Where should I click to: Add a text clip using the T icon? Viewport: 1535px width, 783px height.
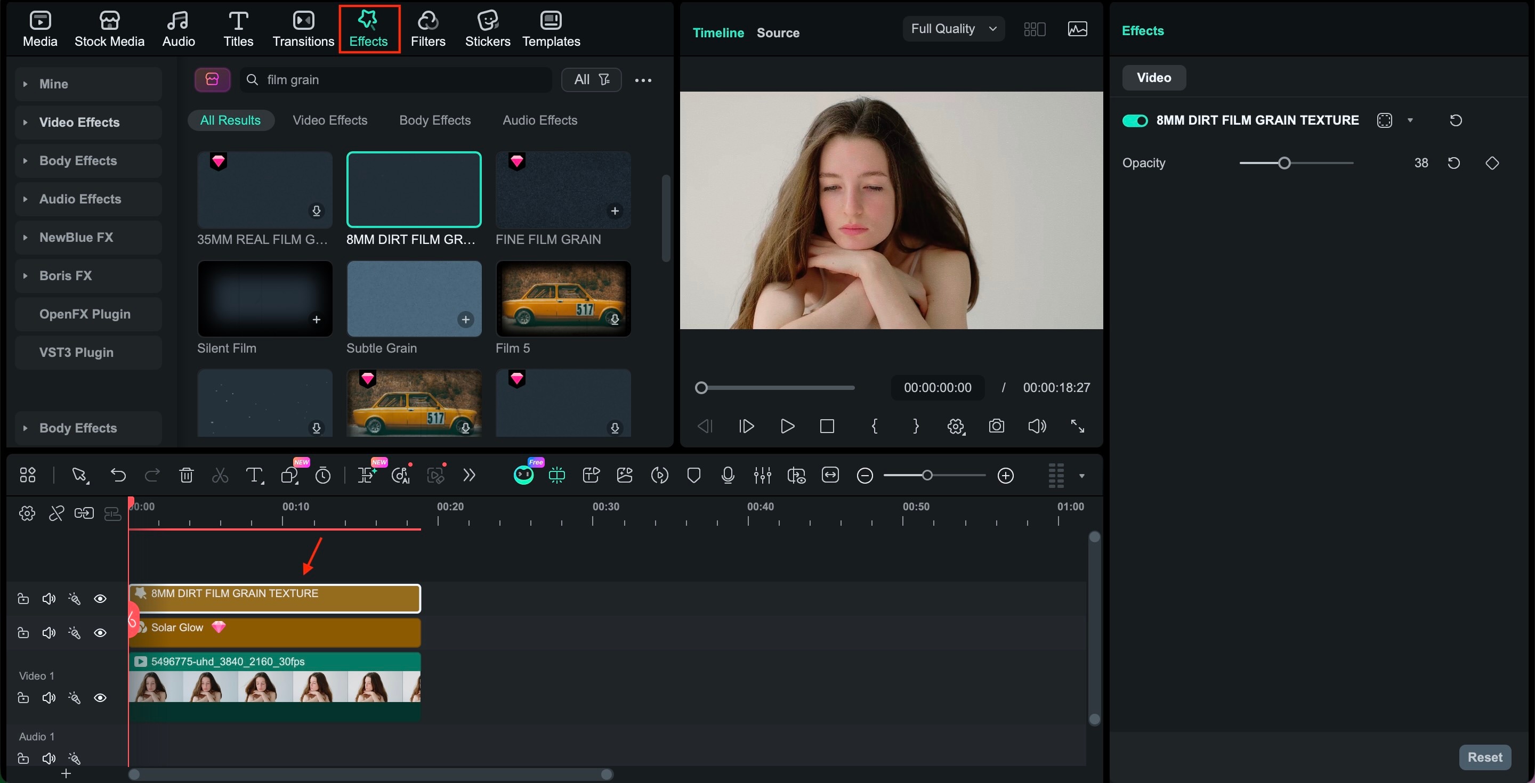(255, 475)
